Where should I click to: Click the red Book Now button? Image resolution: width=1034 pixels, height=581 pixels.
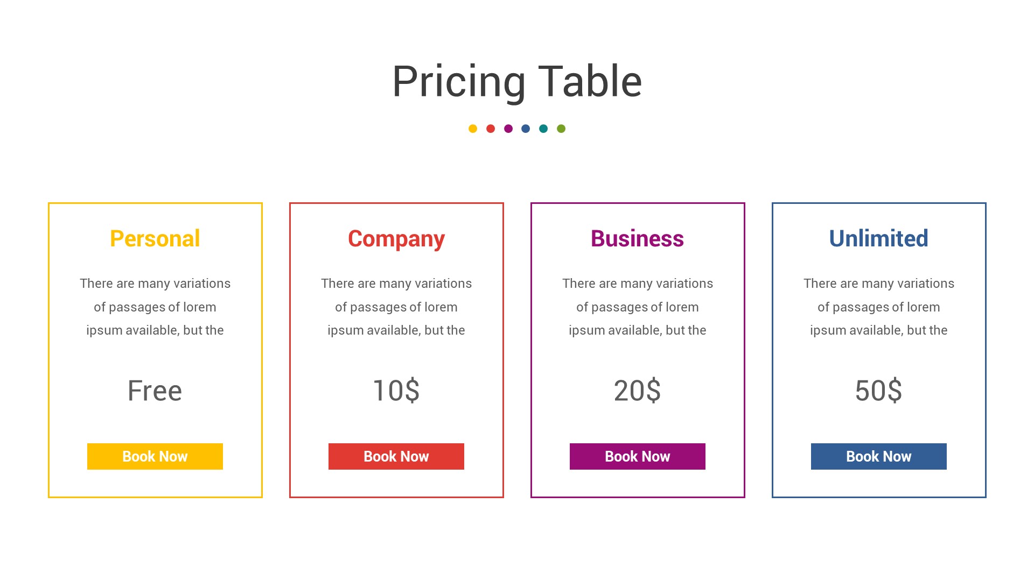pyautogui.click(x=396, y=456)
